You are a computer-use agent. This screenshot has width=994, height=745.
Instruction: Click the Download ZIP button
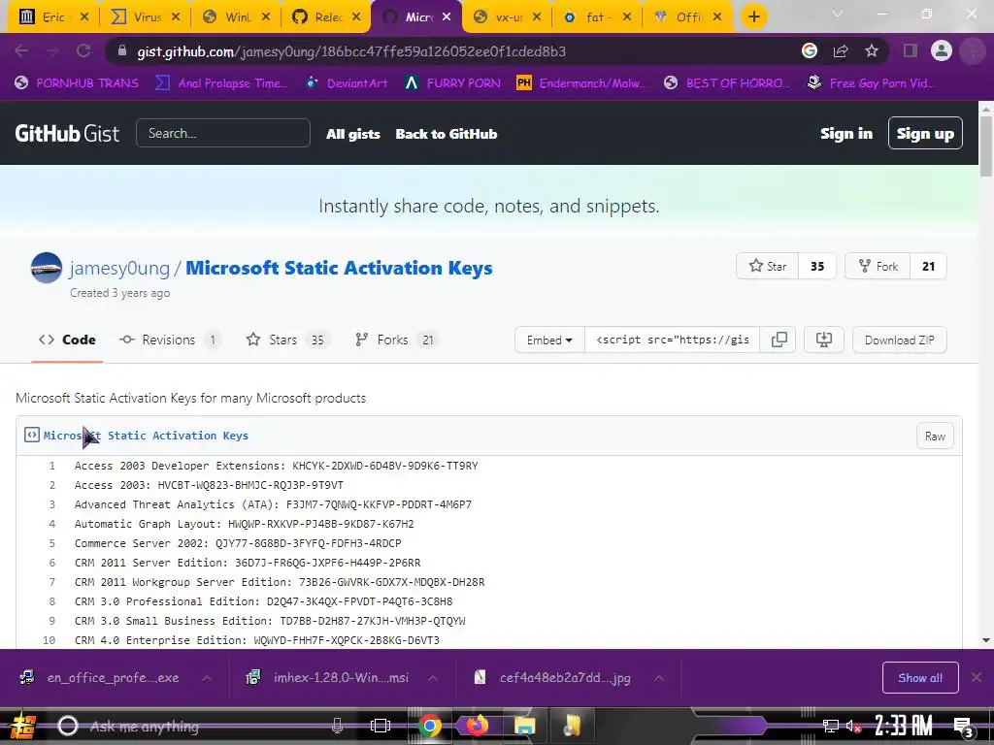pyautogui.click(x=900, y=340)
